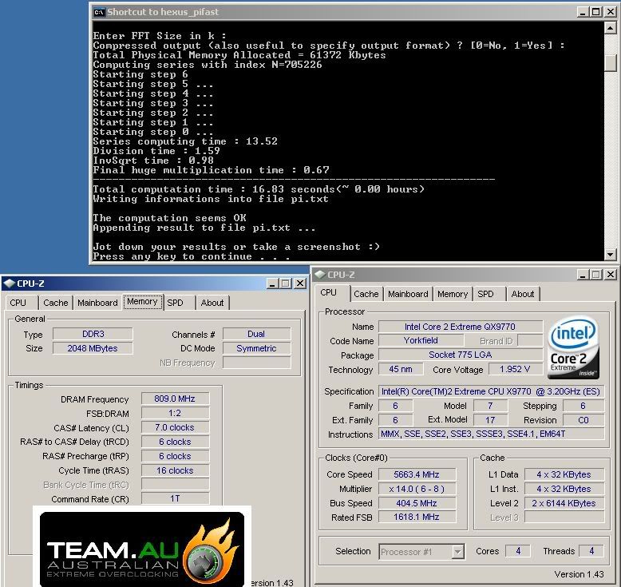Click the command prompt icon in hexus_pifast title bar
Screen dimensions: 621x587
[99, 12]
